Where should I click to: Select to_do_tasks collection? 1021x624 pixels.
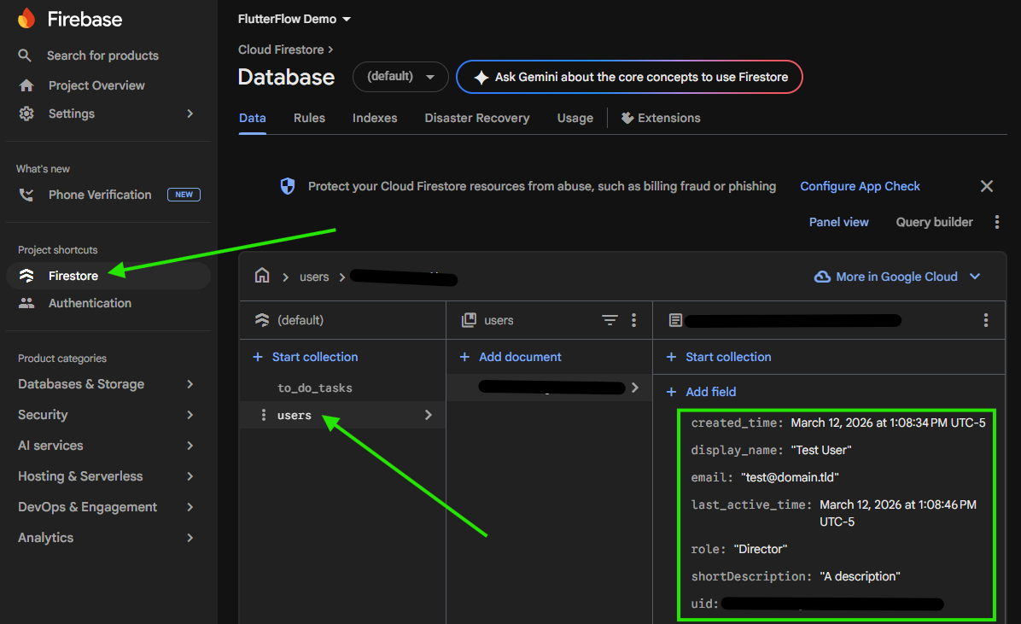[x=315, y=388]
